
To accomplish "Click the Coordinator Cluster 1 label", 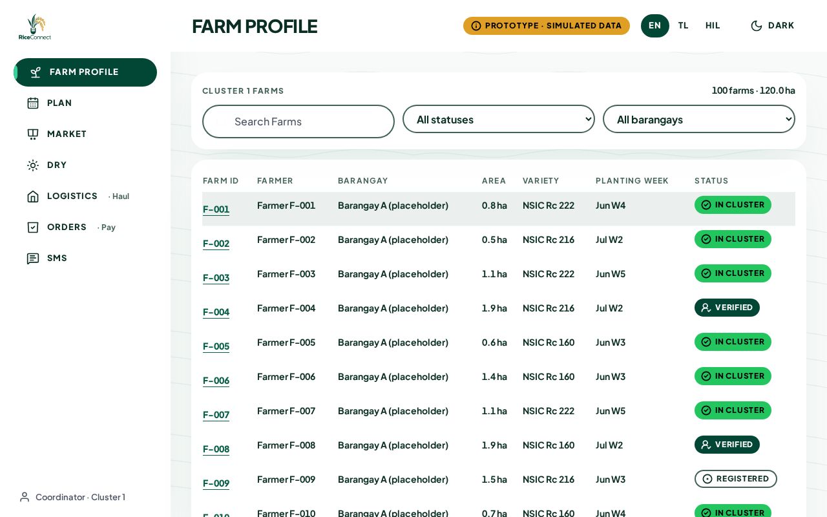I will [x=80, y=497].
